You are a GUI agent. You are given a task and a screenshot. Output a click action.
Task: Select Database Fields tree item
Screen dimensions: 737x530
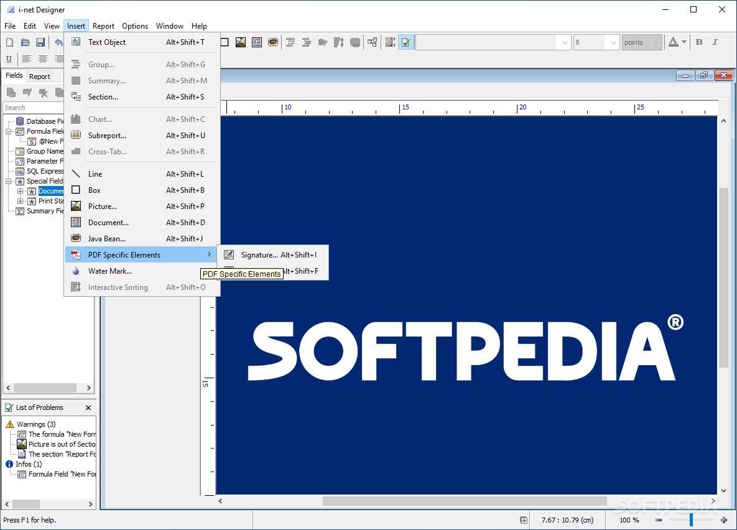[44, 121]
